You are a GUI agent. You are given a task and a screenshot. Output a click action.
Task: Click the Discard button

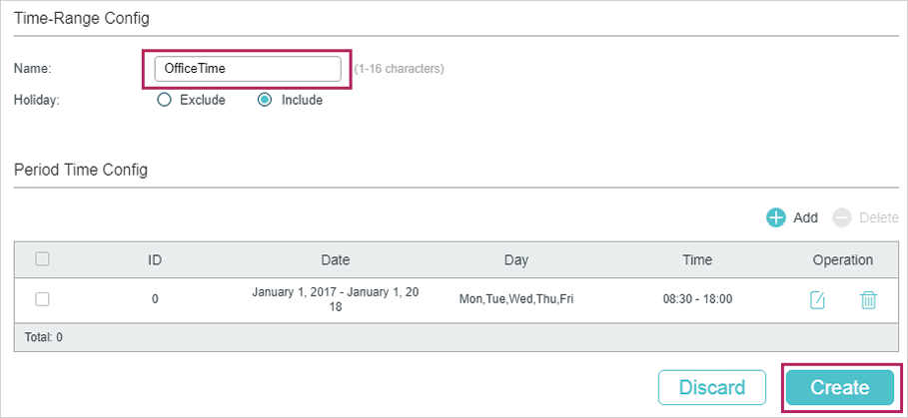(711, 387)
